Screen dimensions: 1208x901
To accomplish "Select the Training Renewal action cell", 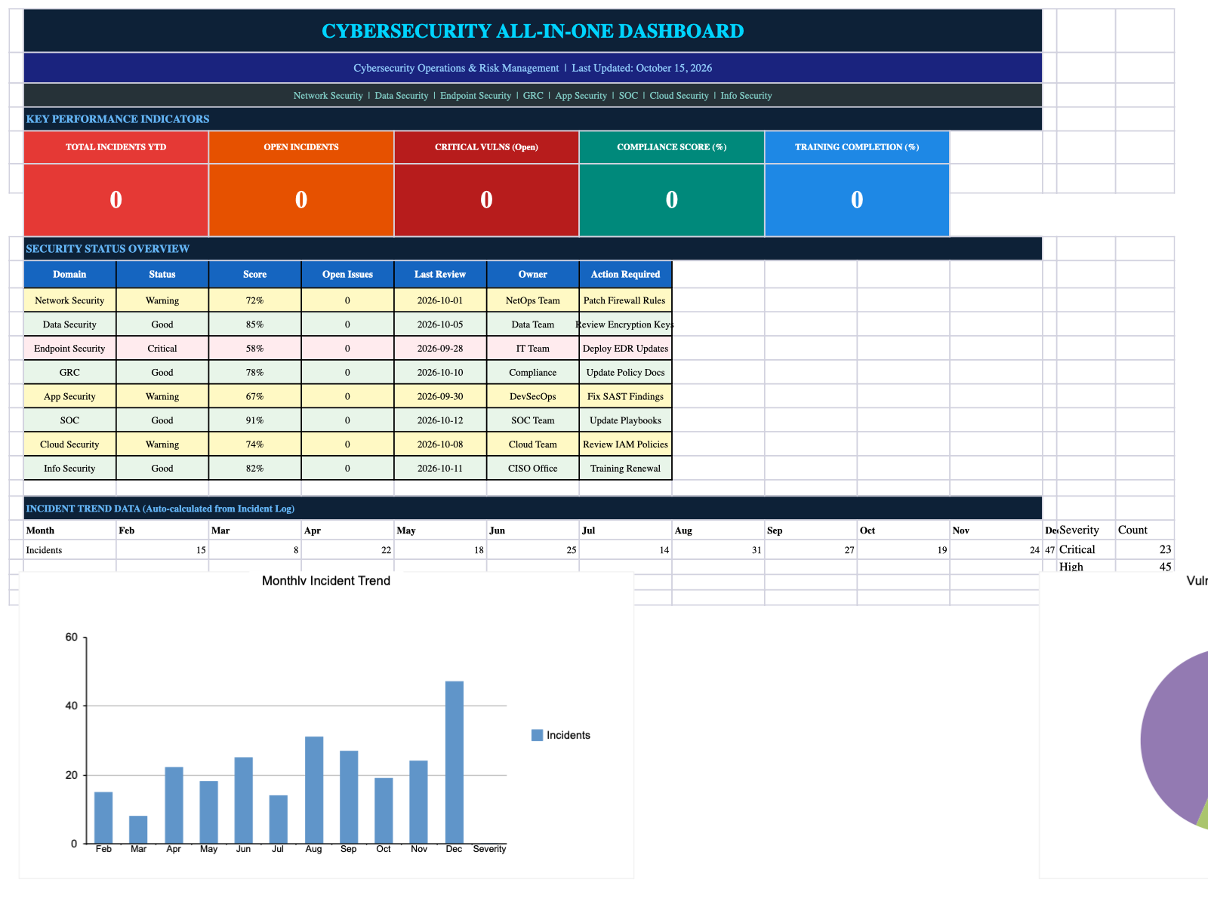I will tap(625, 469).
